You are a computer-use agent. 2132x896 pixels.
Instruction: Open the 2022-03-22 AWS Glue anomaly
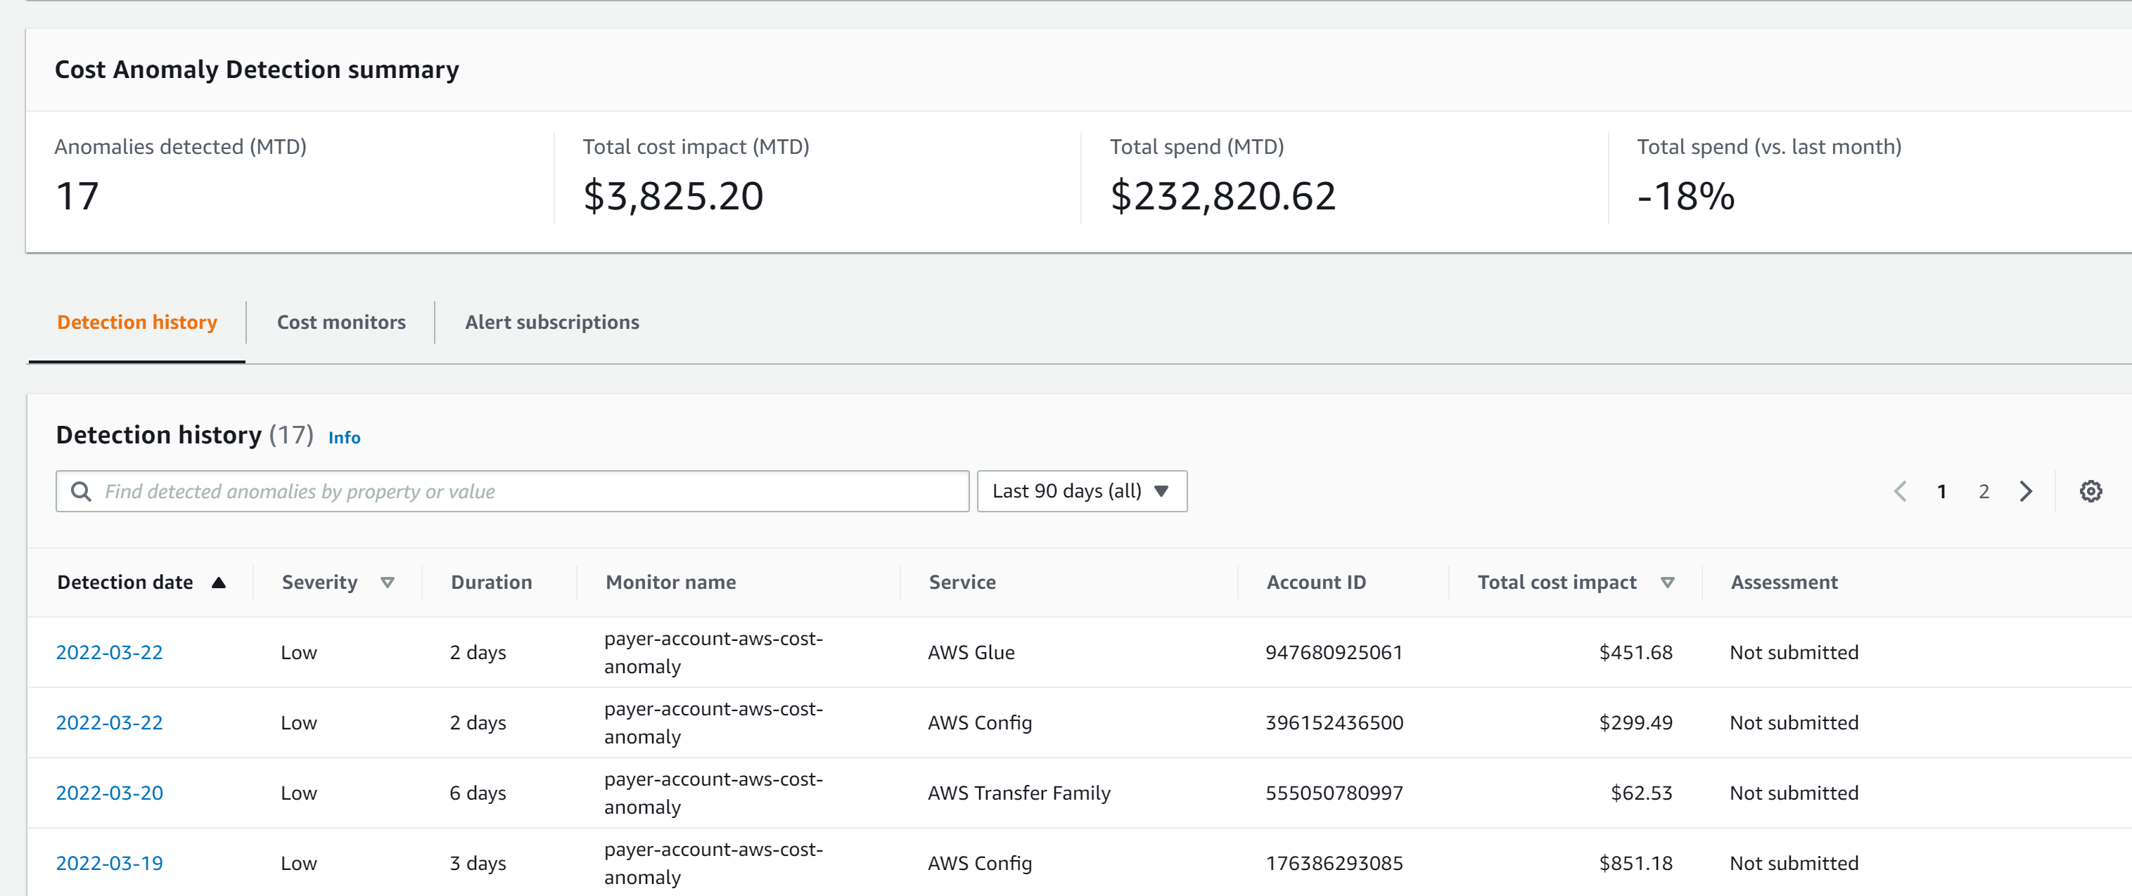pos(109,652)
